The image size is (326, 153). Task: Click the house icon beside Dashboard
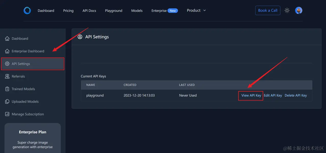point(7,38)
